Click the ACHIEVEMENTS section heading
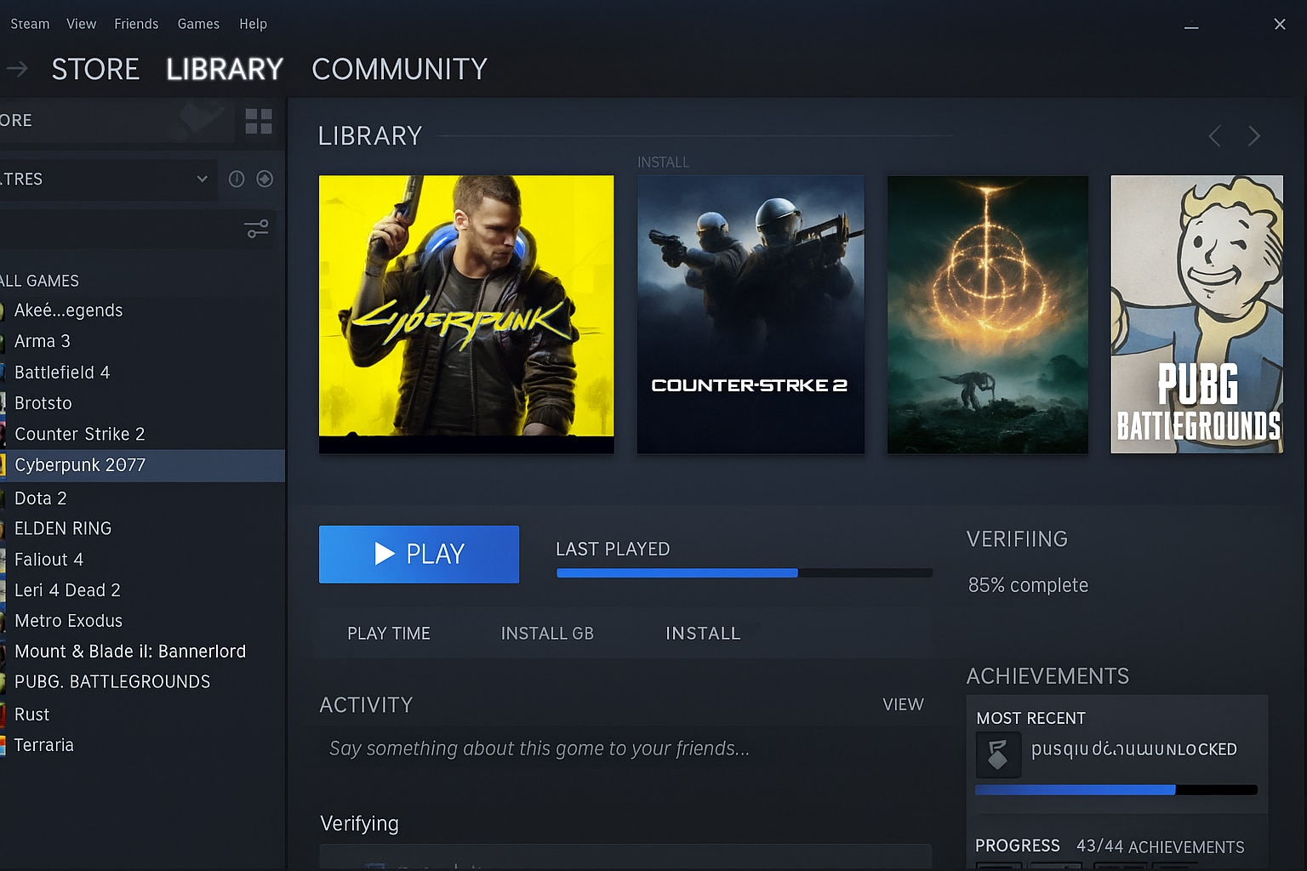This screenshot has height=871, width=1307. coord(1047,676)
